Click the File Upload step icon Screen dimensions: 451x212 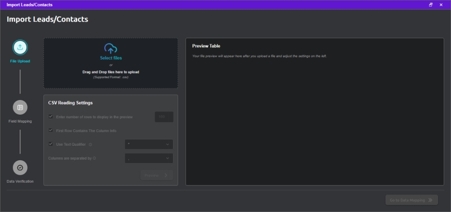click(x=20, y=47)
